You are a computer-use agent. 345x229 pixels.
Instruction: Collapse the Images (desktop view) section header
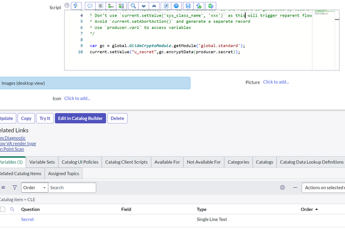pos(95,83)
